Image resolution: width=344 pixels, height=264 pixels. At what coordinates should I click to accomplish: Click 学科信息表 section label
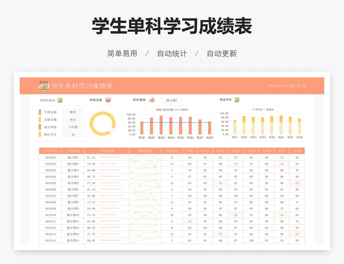[x=47, y=100]
